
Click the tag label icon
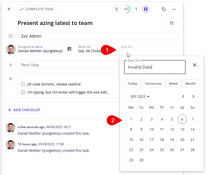coord(164,9)
